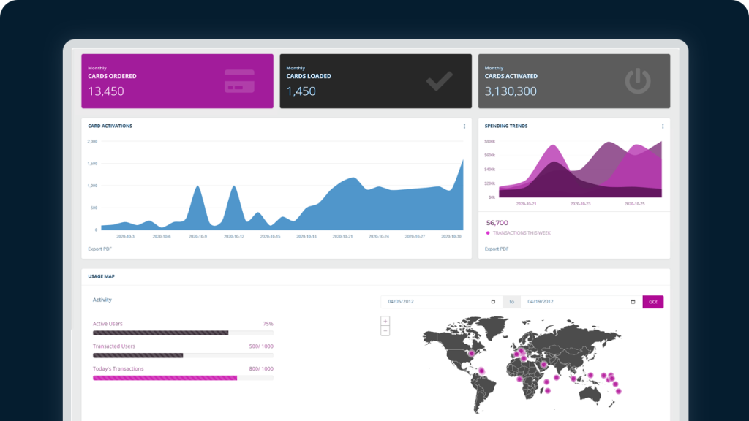Viewport: 749px width, 421px height.
Task: Toggle the Transactions This Week legend dot
Action: pyautogui.click(x=488, y=233)
